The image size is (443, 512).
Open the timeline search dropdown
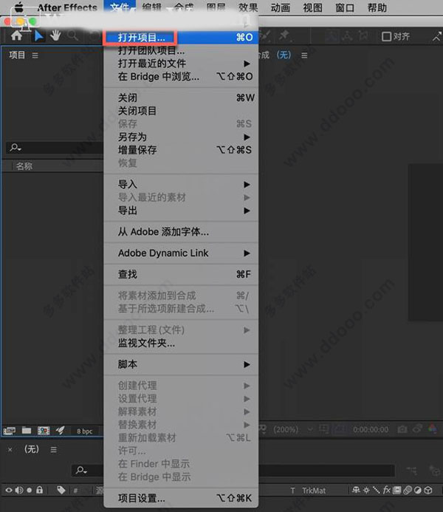click(x=81, y=470)
